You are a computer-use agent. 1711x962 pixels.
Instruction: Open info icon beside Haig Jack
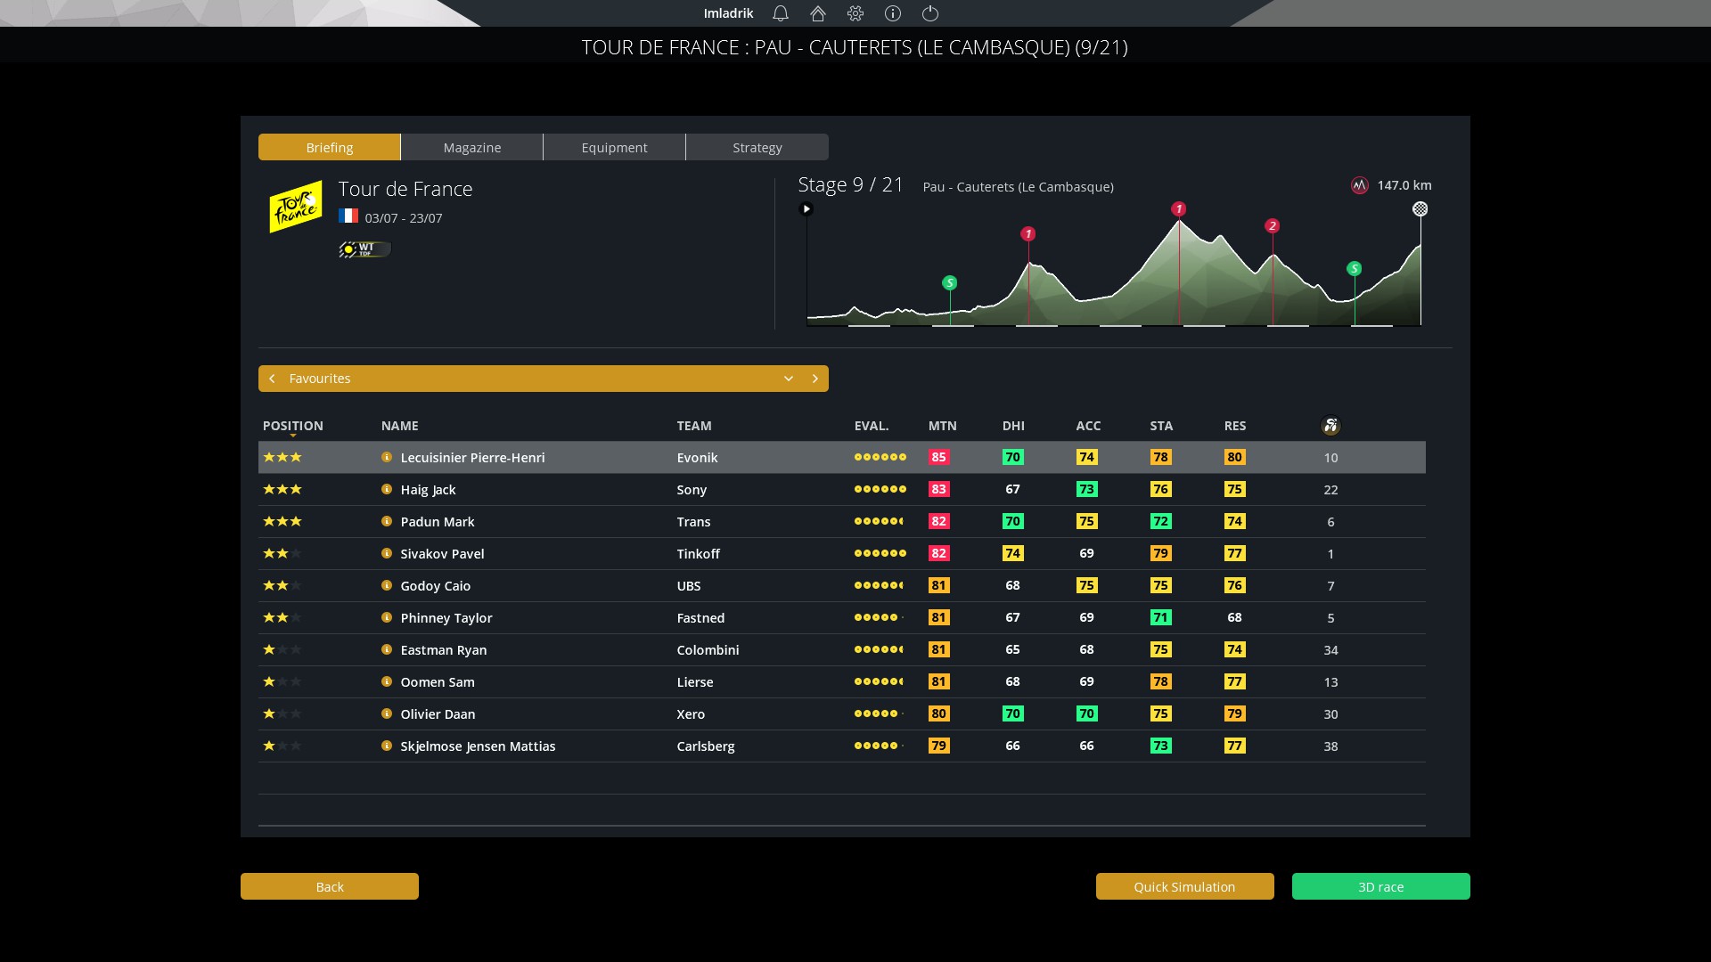pyautogui.click(x=387, y=489)
